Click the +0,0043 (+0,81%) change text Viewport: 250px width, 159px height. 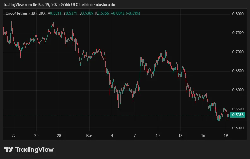click(x=125, y=13)
